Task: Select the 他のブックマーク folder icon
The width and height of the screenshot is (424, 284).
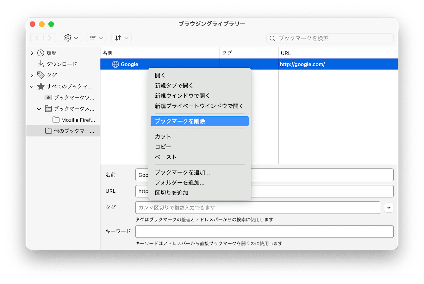Action: tap(48, 131)
